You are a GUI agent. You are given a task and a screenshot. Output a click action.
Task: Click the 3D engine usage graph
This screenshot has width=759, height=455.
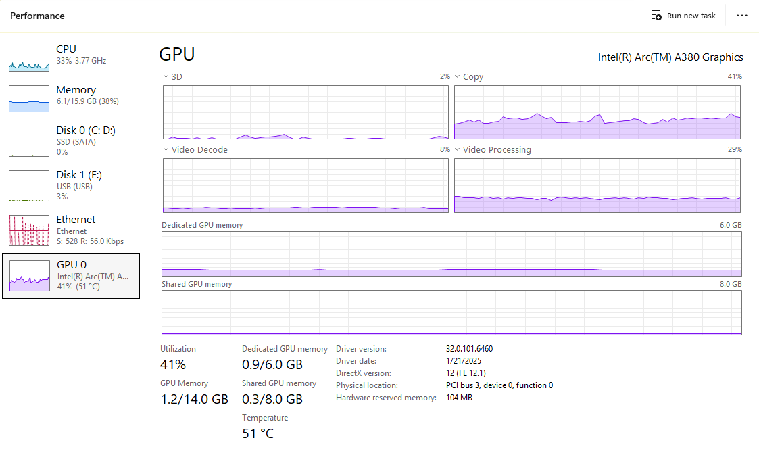[x=305, y=112]
